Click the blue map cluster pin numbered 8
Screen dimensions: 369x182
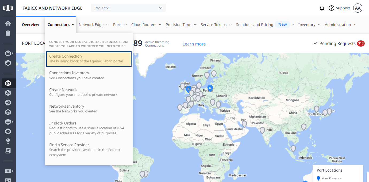point(189,89)
